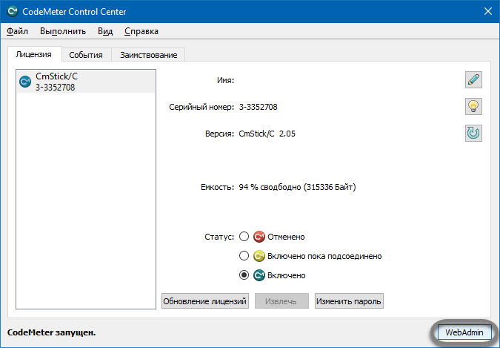Close the CodeMeter Control Center window
This screenshot has height=348, width=500.
[488, 12]
